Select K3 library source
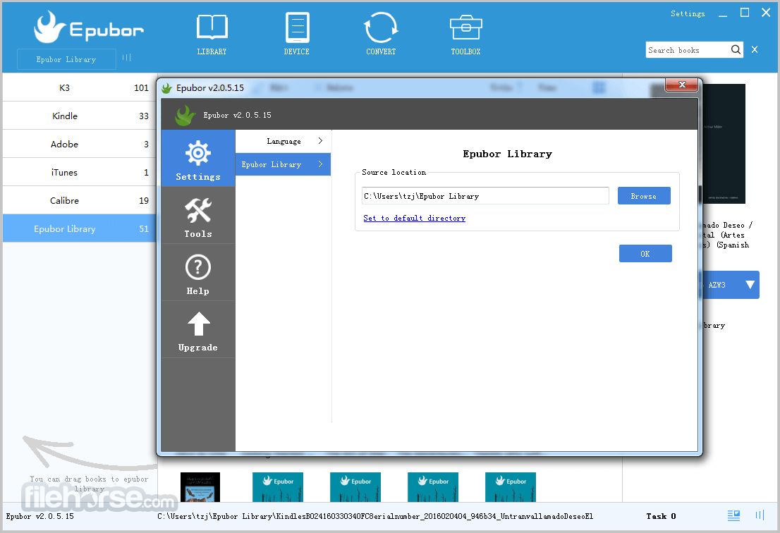The image size is (780, 533). pyautogui.click(x=79, y=87)
